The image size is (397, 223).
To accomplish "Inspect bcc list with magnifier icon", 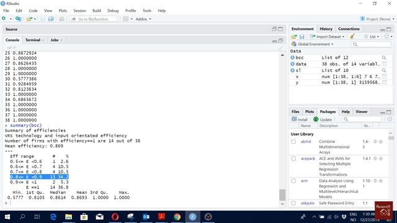I will tap(384, 58).
